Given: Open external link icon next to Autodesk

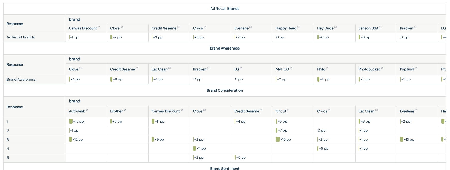Looking at the screenshot, I should point(87,110).
